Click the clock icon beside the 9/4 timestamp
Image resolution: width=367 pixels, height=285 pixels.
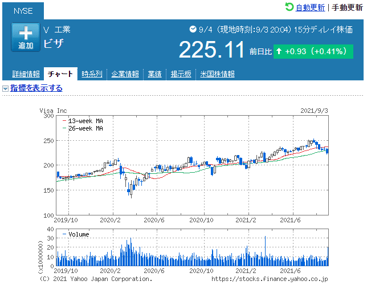pyautogui.click(x=193, y=29)
